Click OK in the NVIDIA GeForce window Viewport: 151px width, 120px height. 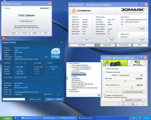coord(123,104)
